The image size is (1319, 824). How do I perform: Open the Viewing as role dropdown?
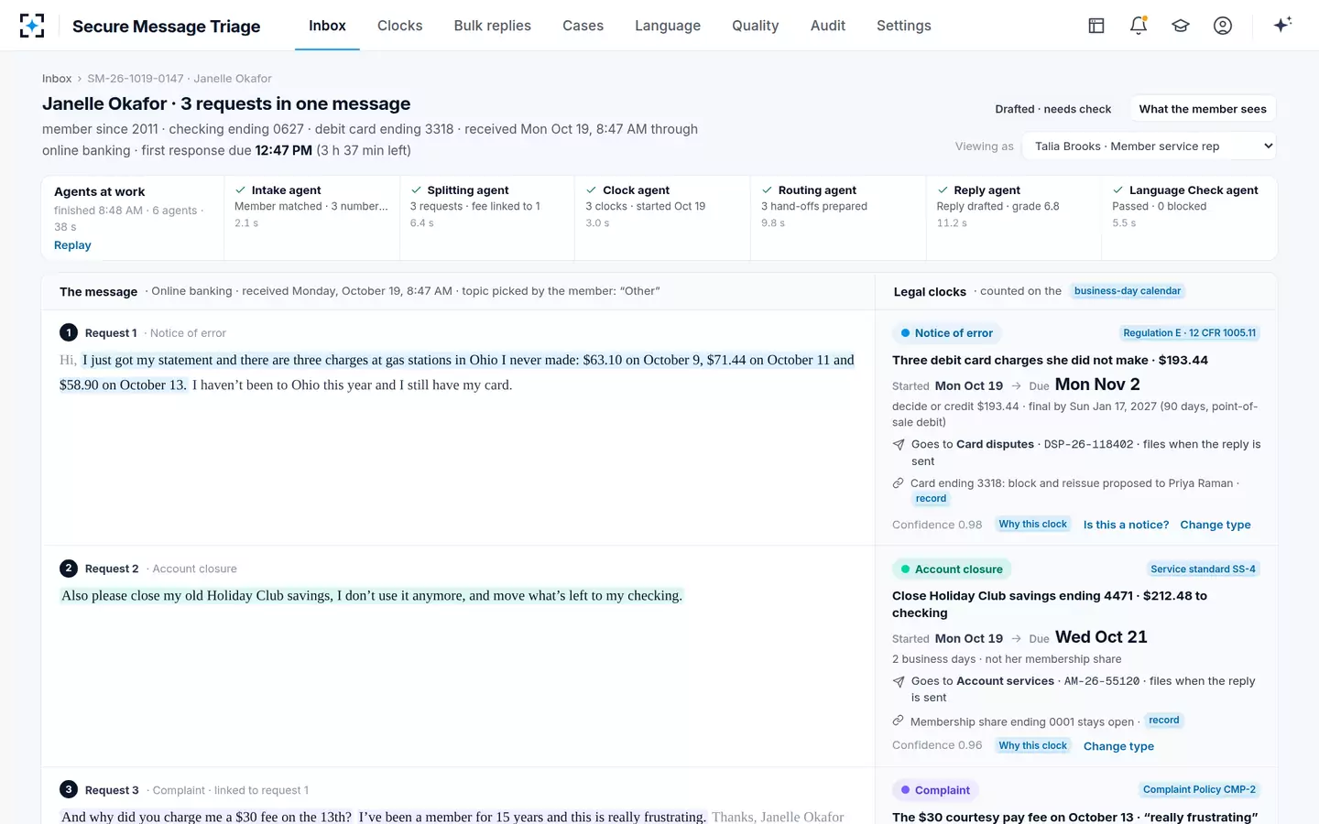click(x=1150, y=146)
